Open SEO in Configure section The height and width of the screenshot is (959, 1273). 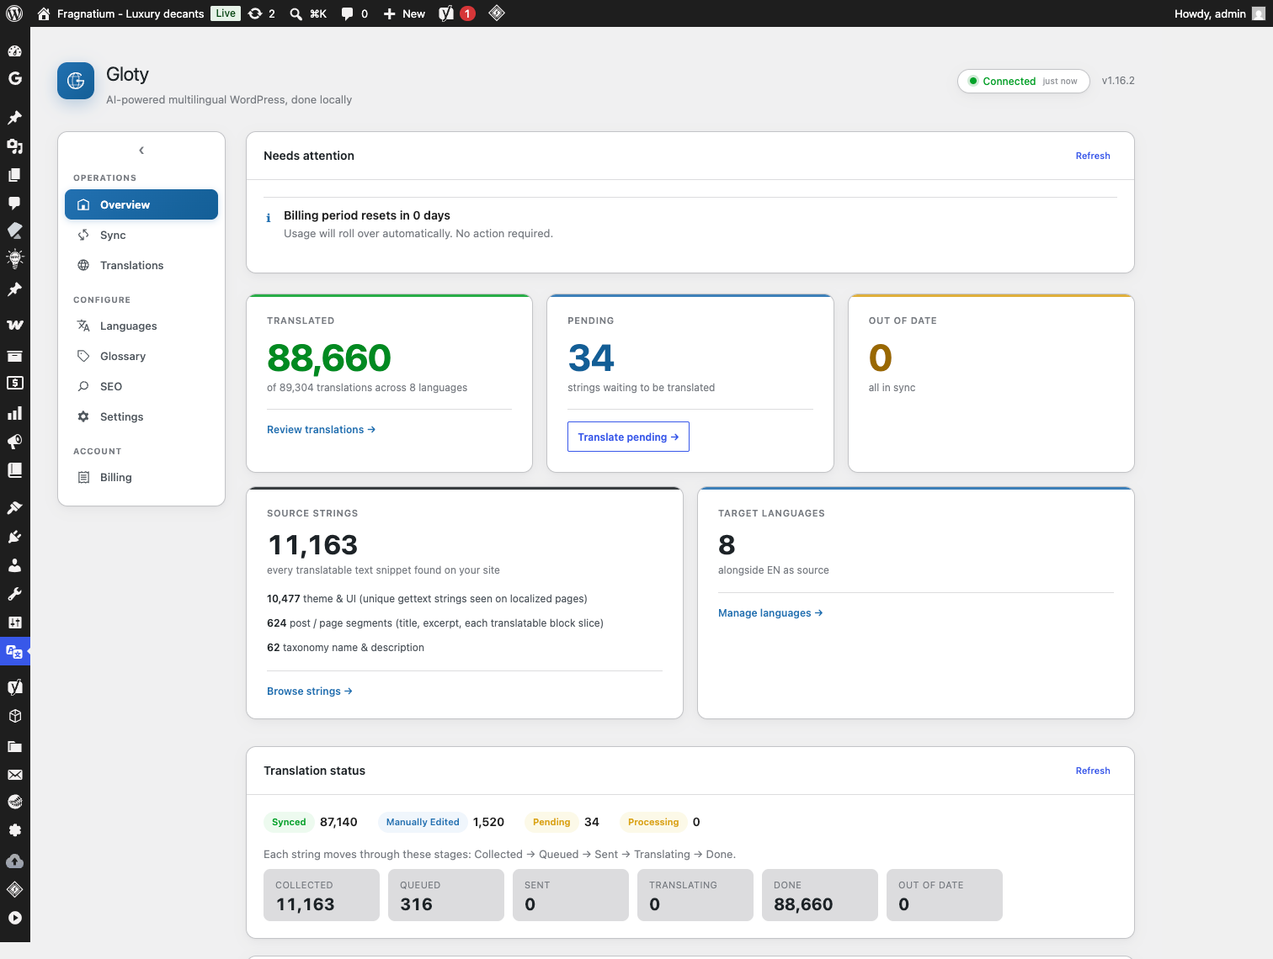pos(141,386)
